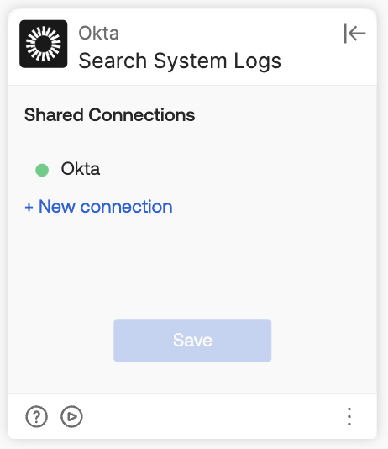This screenshot has height=449, width=388.
Task: Click the Search System Logs title
Action: click(x=180, y=61)
